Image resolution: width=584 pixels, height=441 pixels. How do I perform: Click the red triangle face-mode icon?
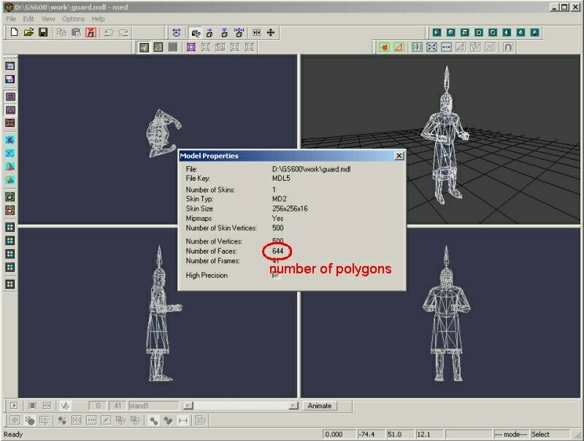(399, 47)
